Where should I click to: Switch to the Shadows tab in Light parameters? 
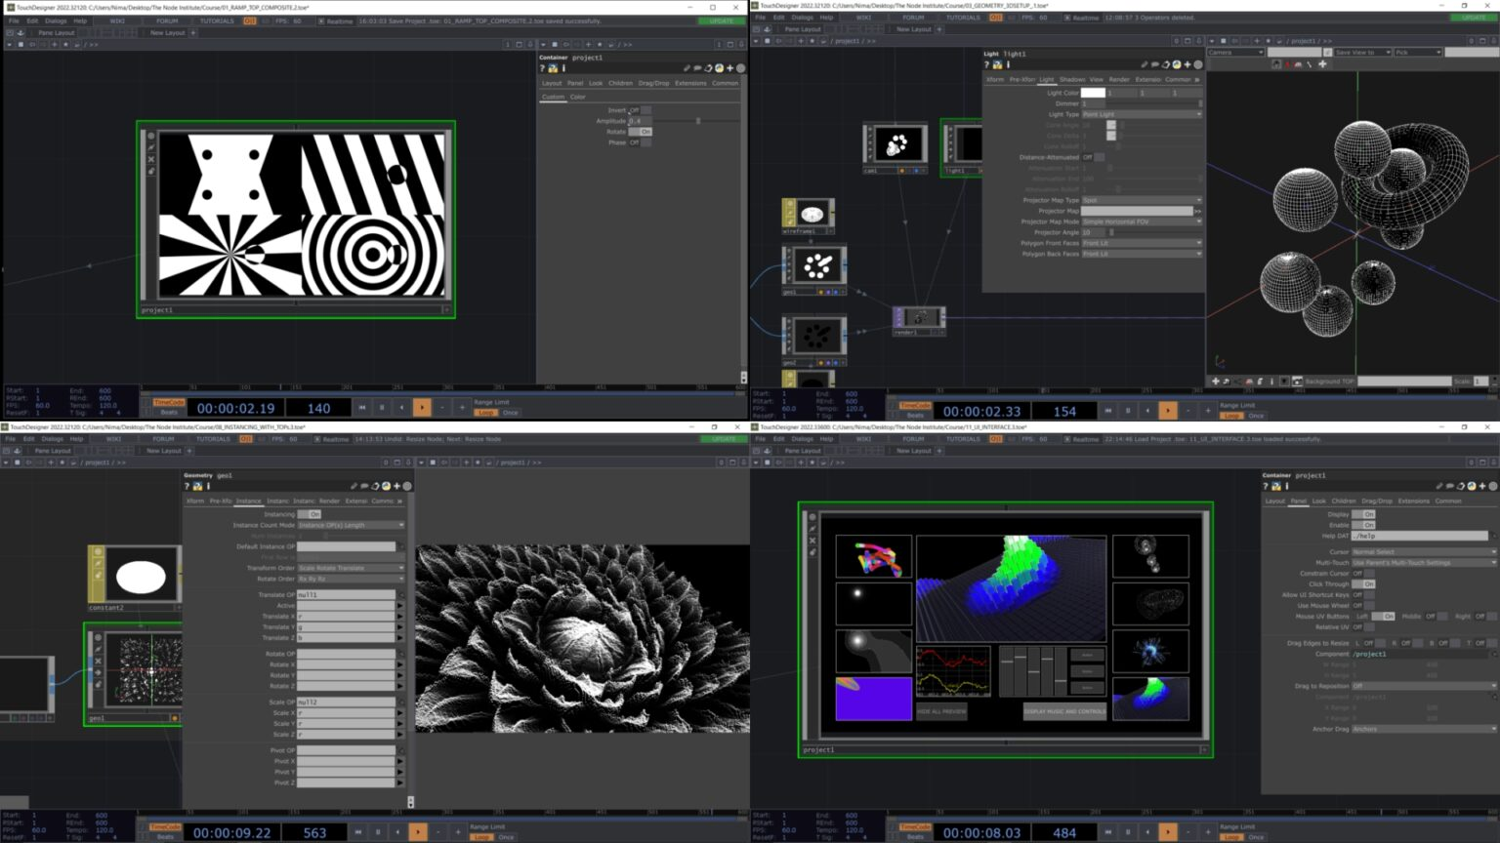1074,79
